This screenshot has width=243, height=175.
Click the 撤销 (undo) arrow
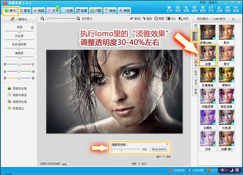[132, 18]
